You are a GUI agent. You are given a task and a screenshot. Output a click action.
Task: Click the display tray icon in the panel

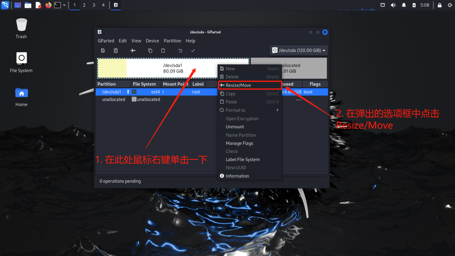click(383, 5)
